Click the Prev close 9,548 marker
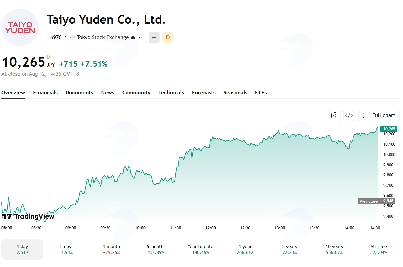 [376, 201]
